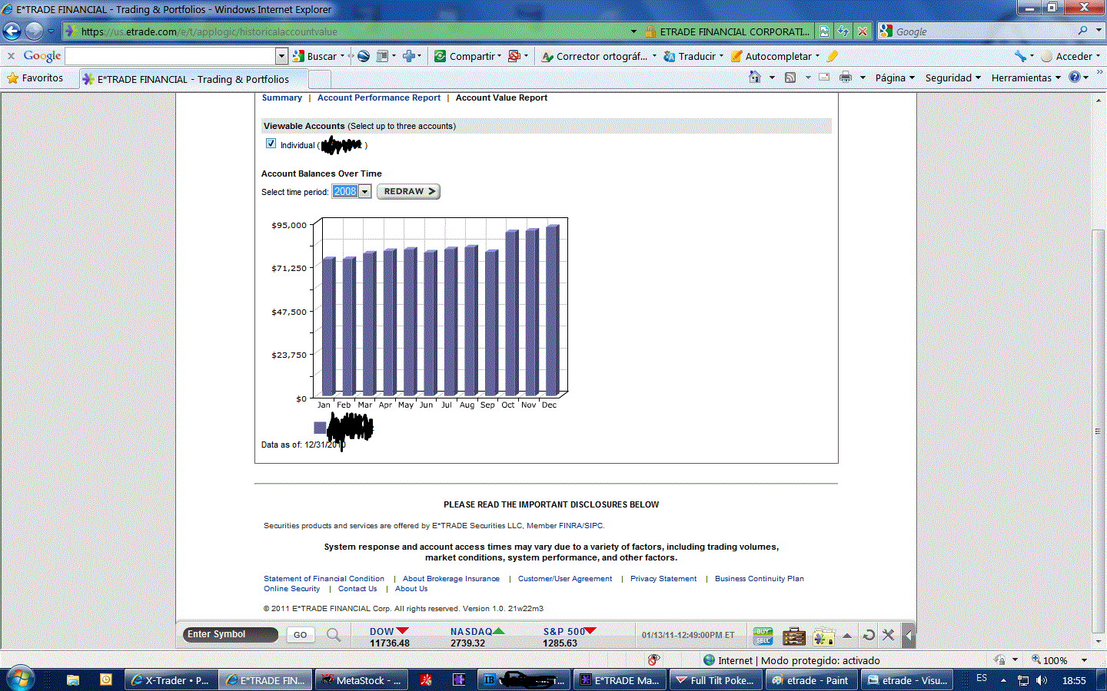Click the December bar in the chart
The height and width of the screenshot is (691, 1107).
(x=551, y=310)
